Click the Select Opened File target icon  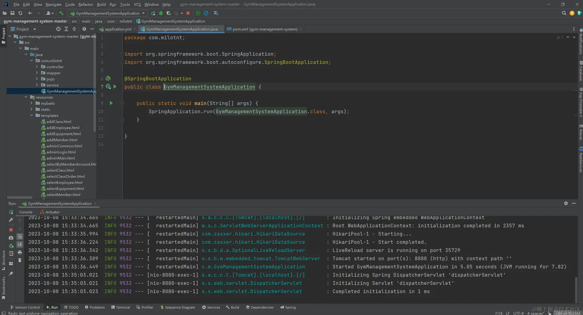point(58,29)
